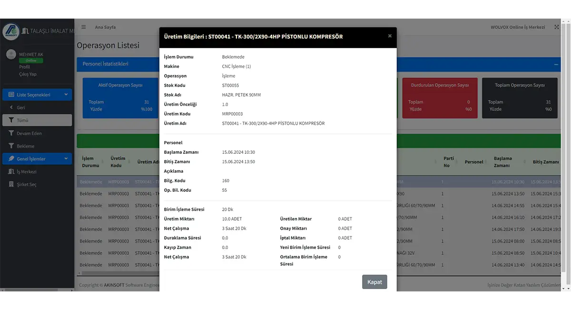Click the list icon beside Liste Seçenekleri
571x310 pixels.
click(11, 94)
